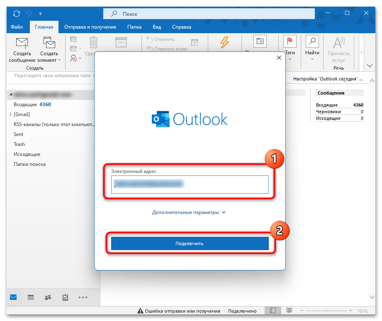Screen dimensions: 382x321
Task: Expand the [Gmail] folder
Action: click(11, 114)
